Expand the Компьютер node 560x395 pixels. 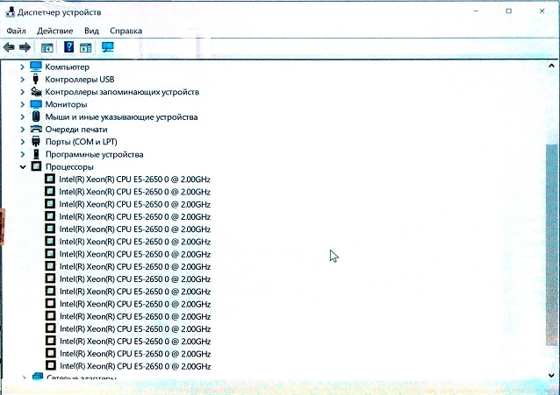[22, 67]
